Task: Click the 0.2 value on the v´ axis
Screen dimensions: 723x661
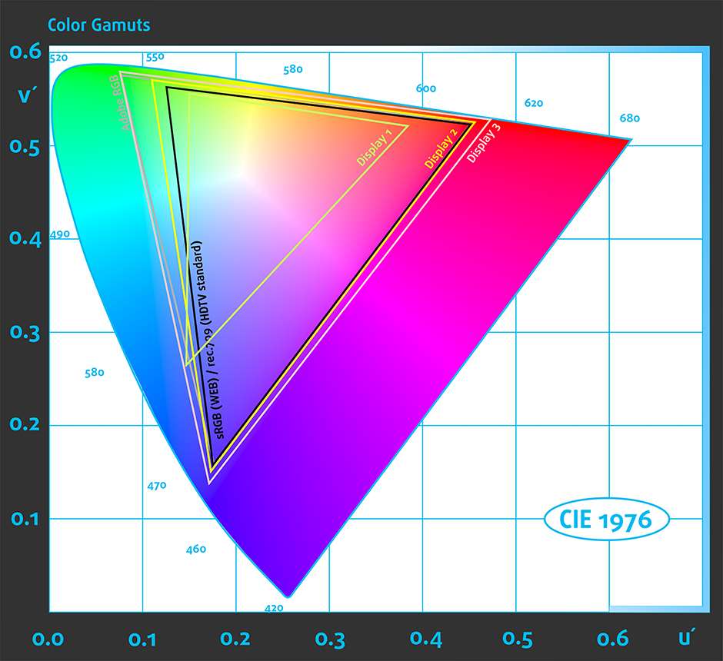Action: click(25, 424)
